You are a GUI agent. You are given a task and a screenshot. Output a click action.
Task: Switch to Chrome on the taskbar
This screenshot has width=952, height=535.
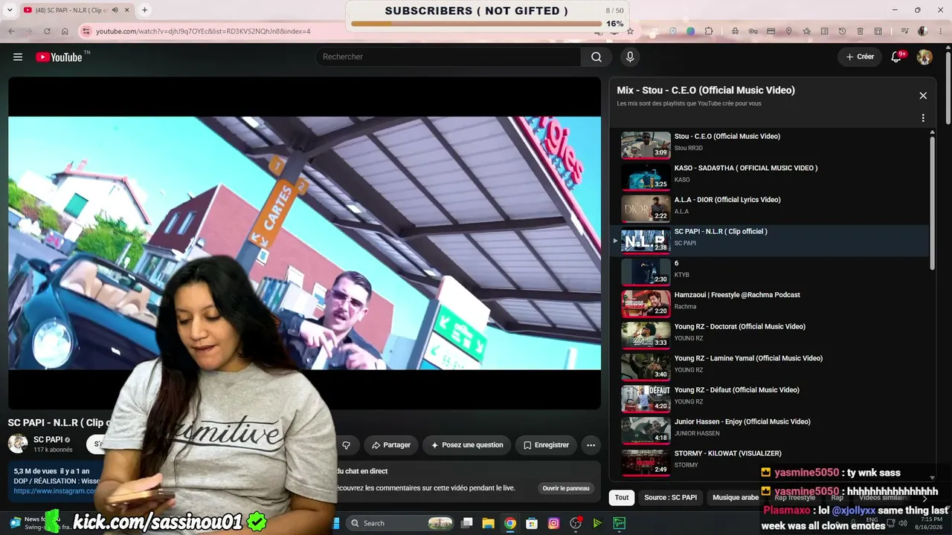click(x=510, y=523)
